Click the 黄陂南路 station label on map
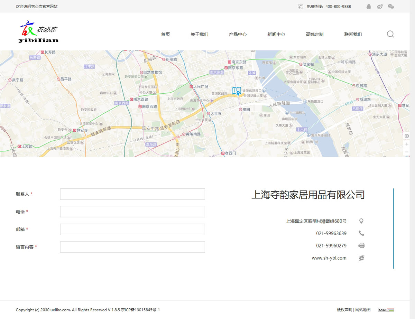Screen dimensions: 415x319 (193, 134)
